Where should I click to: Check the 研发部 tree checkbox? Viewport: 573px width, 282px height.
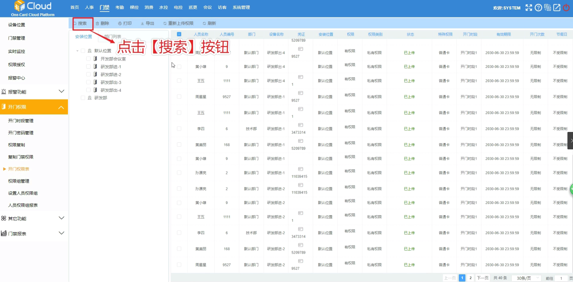(x=83, y=98)
